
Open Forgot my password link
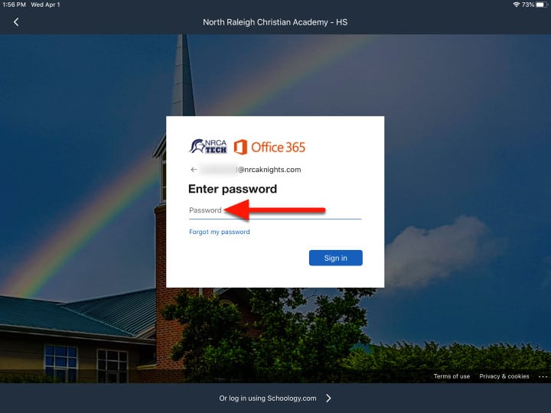click(220, 232)
